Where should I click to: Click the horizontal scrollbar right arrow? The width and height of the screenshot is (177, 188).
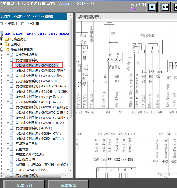[x=65, y=175]
